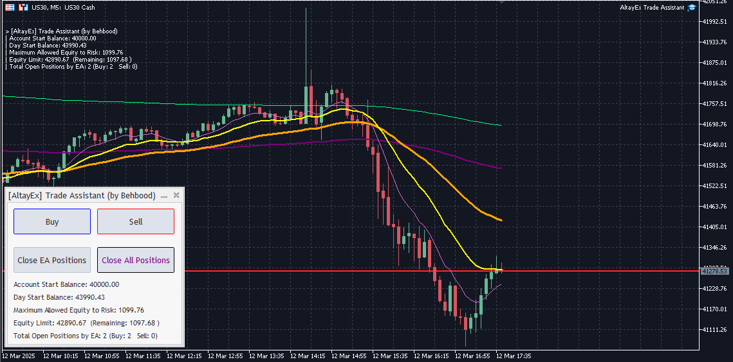Select the purple moving average line
The image size is (733, 362).
point(450,153)
